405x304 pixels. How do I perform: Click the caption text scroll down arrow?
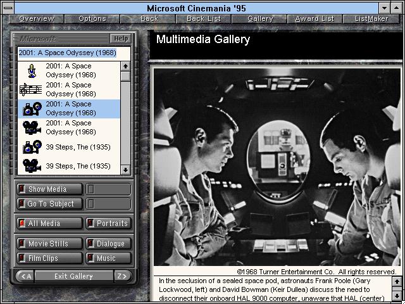pyautogui.click(x=397, y=296)
